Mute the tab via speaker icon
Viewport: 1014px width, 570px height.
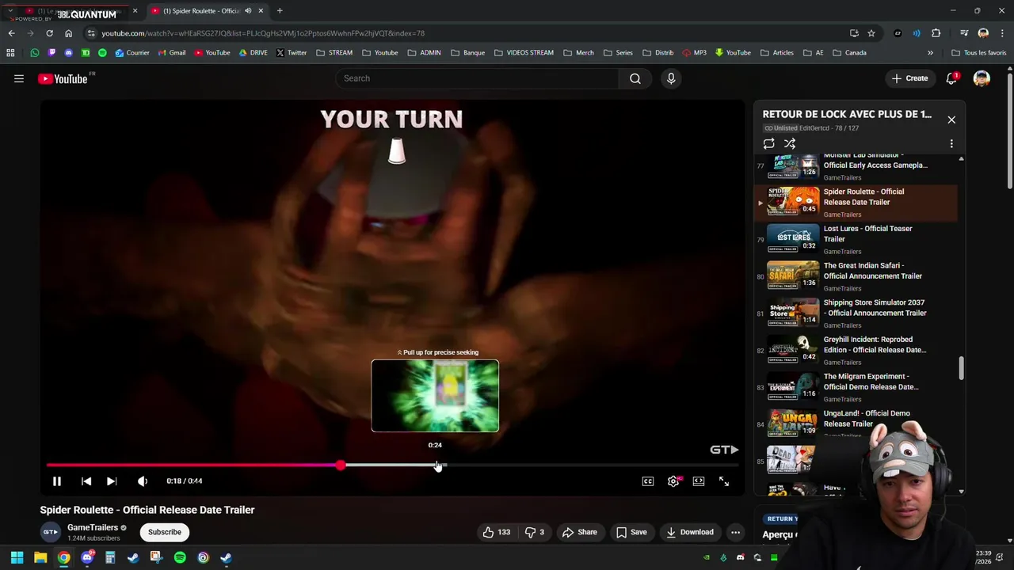pos(248,11)
